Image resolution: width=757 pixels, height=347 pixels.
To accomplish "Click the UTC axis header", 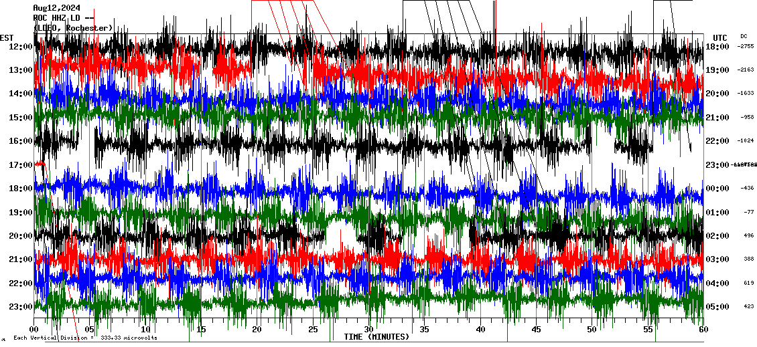I will point(719,37).
